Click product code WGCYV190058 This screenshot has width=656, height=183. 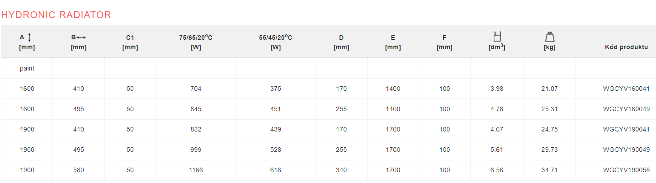click(x=626, y=170)
